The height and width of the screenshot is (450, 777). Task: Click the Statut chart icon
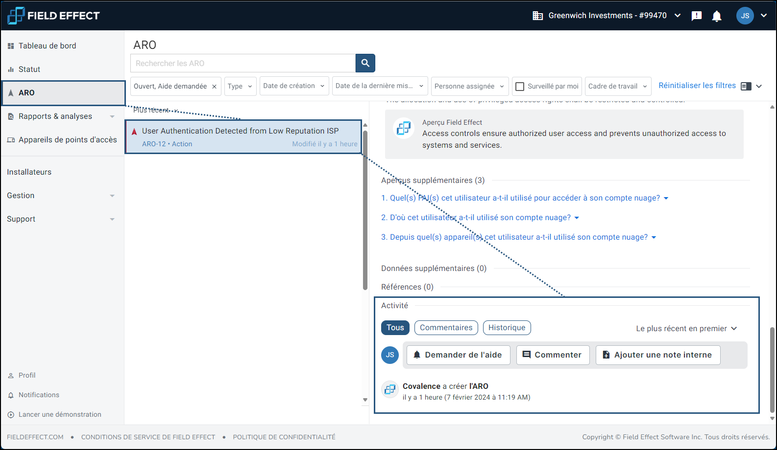[x=11, y=69]
